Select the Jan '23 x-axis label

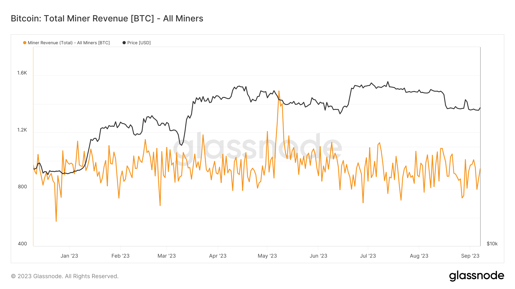coord(69,256)
